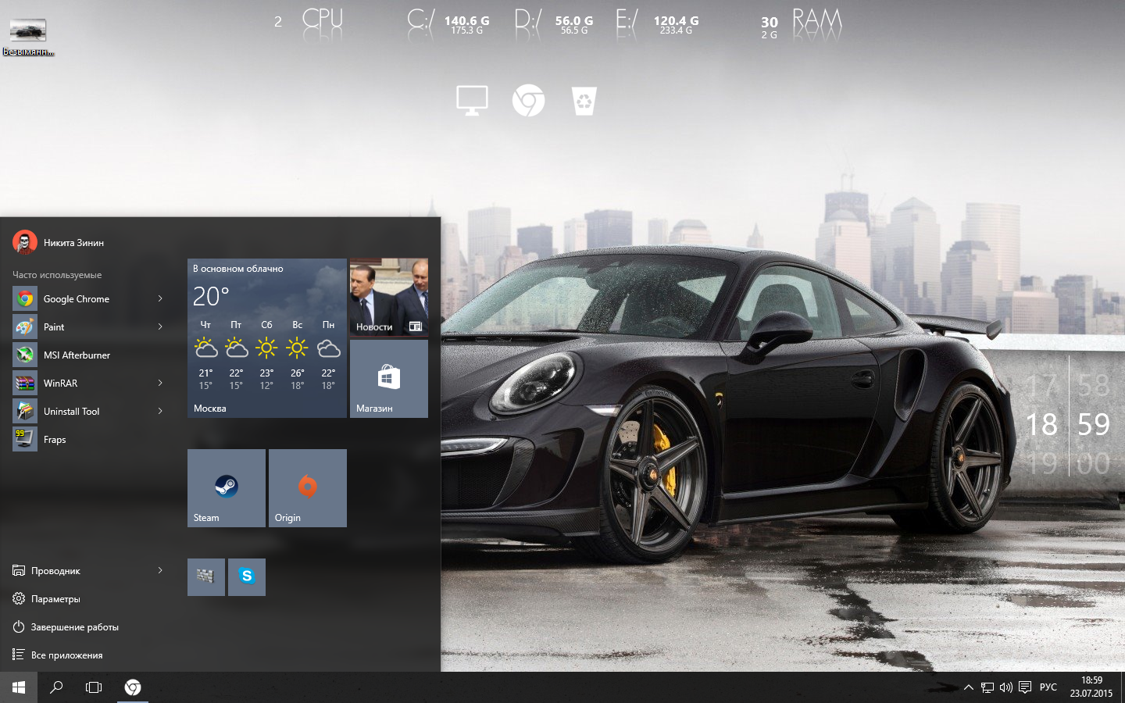Show hidden tray icons chevron

[969, 687]
